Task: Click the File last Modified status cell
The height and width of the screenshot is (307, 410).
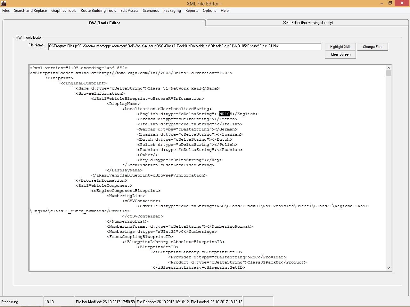Action: point(105,302)
